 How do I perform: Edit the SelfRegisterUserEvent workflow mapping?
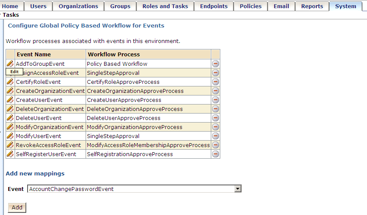point(10,154)
